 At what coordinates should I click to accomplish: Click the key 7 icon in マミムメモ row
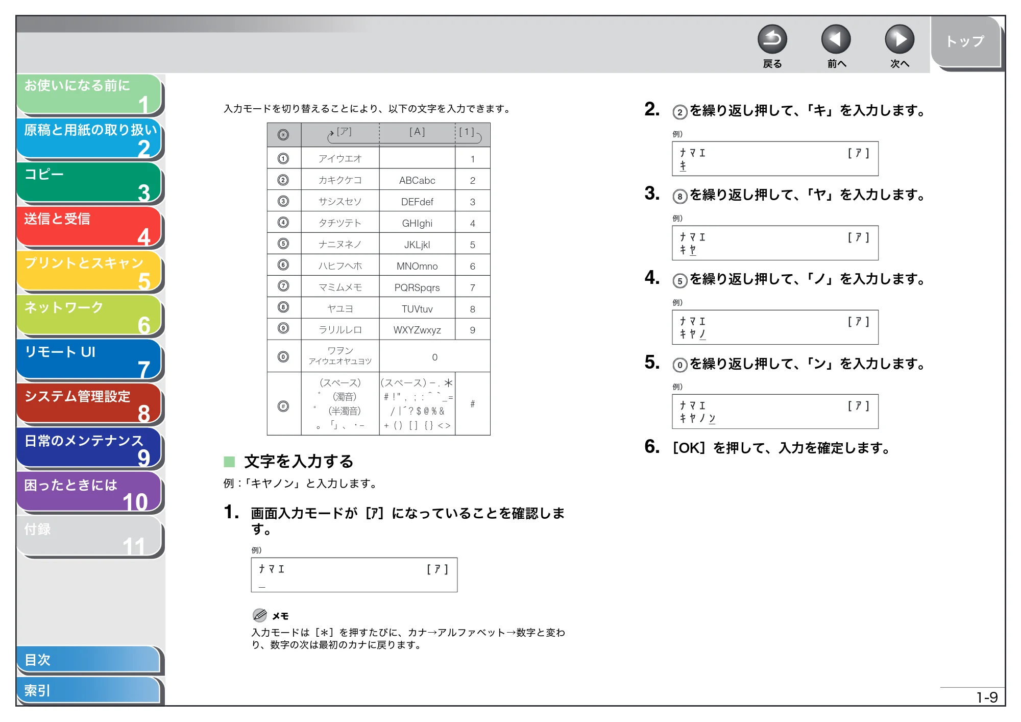pyautogui.click(x=283, y=286)
